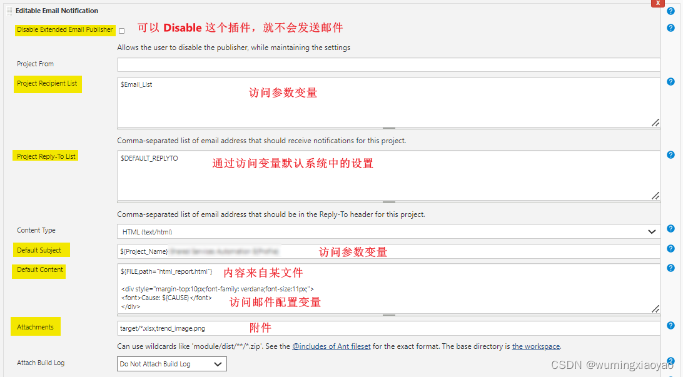Image resolution: width=683 pixels, height=377 pixels.
Task: Click the bottom resize bar under Reply-To List
Action: point(388,202)
